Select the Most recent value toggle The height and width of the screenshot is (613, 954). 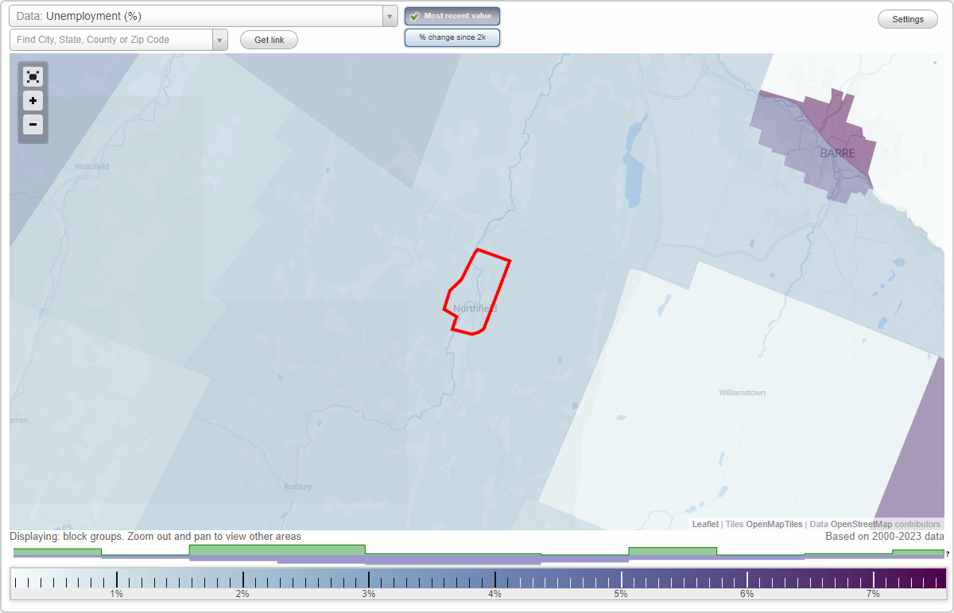coord(452,16)
